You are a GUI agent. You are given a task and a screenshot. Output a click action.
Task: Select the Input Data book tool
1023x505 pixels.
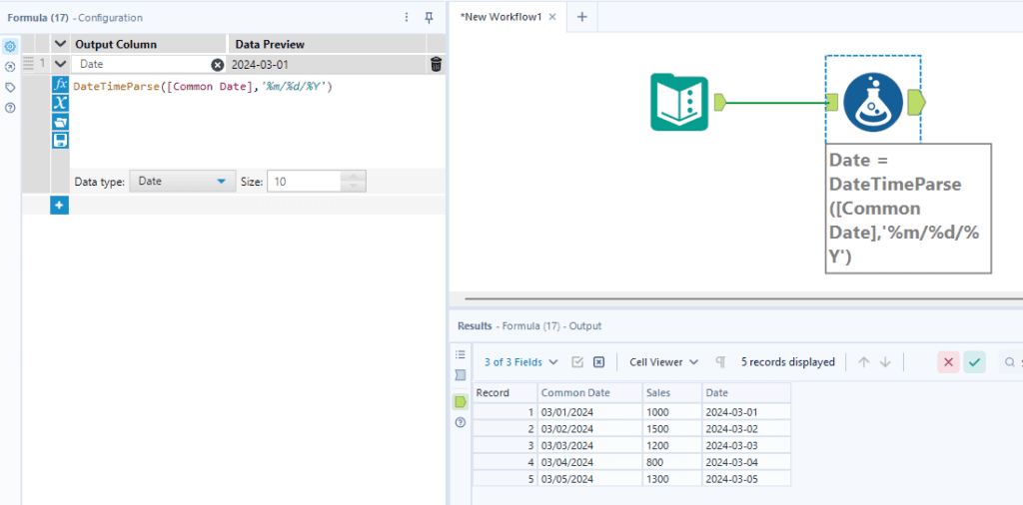click(679, 102)
